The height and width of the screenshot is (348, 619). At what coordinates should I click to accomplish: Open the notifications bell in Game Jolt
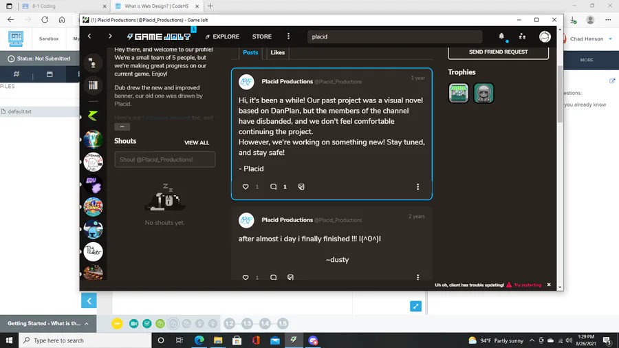pyautogui.click(x=501, y=36)
